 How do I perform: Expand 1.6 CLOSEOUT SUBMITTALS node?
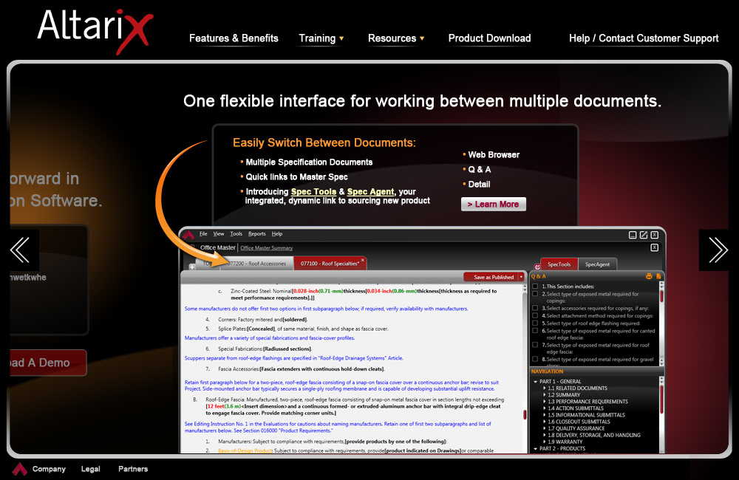[545, 422]
